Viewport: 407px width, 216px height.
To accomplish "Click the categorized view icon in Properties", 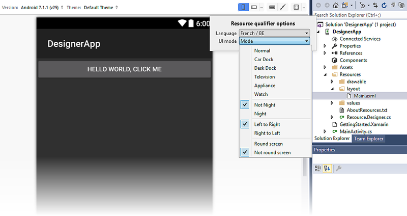I will click(318, 169).
